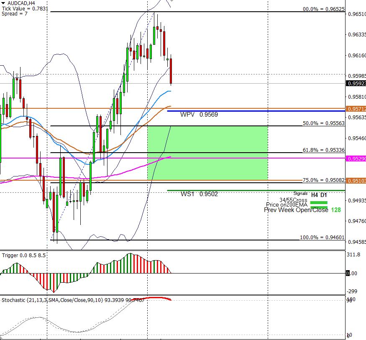Click the orange 0.9510 price tag

(356, 181)
